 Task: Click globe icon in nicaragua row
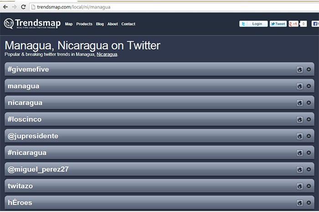299,103
